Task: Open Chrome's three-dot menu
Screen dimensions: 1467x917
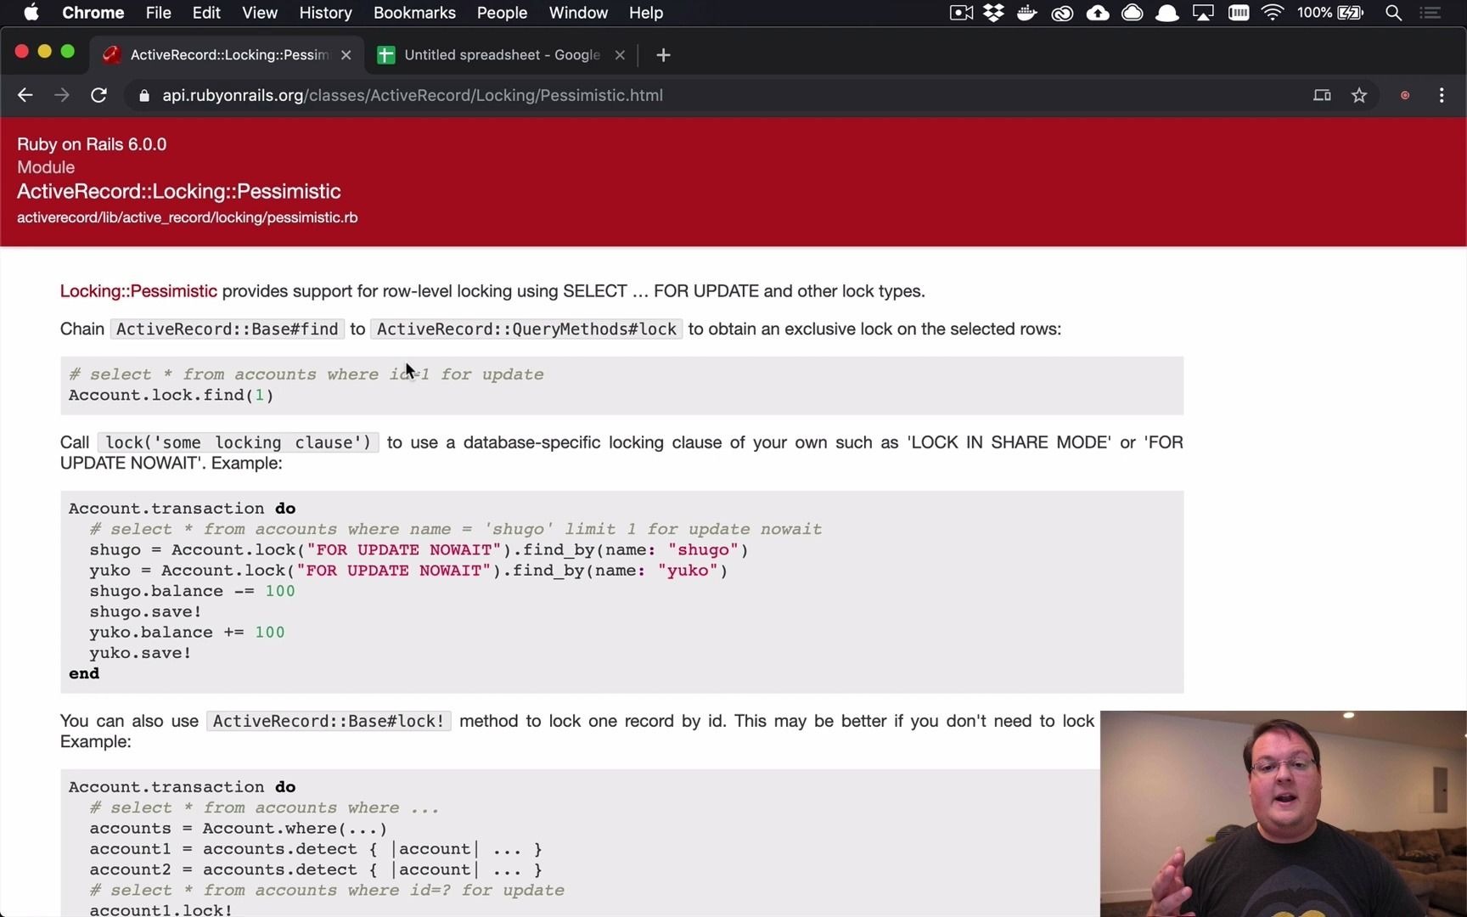Action: [1442, 95]
